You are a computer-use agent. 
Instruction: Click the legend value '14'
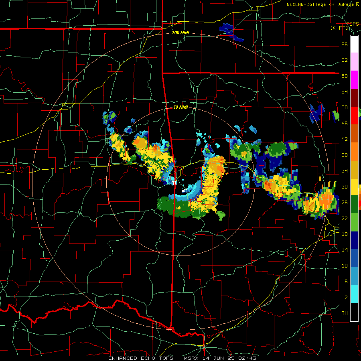coord(345,250)
